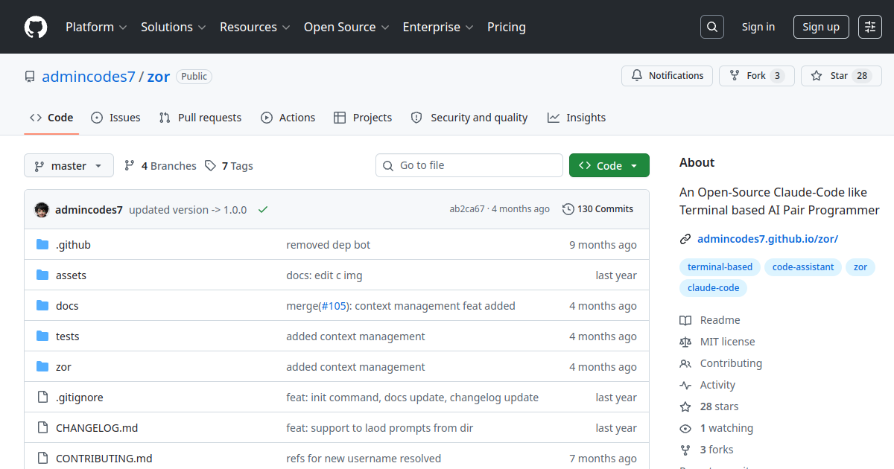
Task: Click the Sign up button
Action: pyautogui.click(x=821, y=27)
